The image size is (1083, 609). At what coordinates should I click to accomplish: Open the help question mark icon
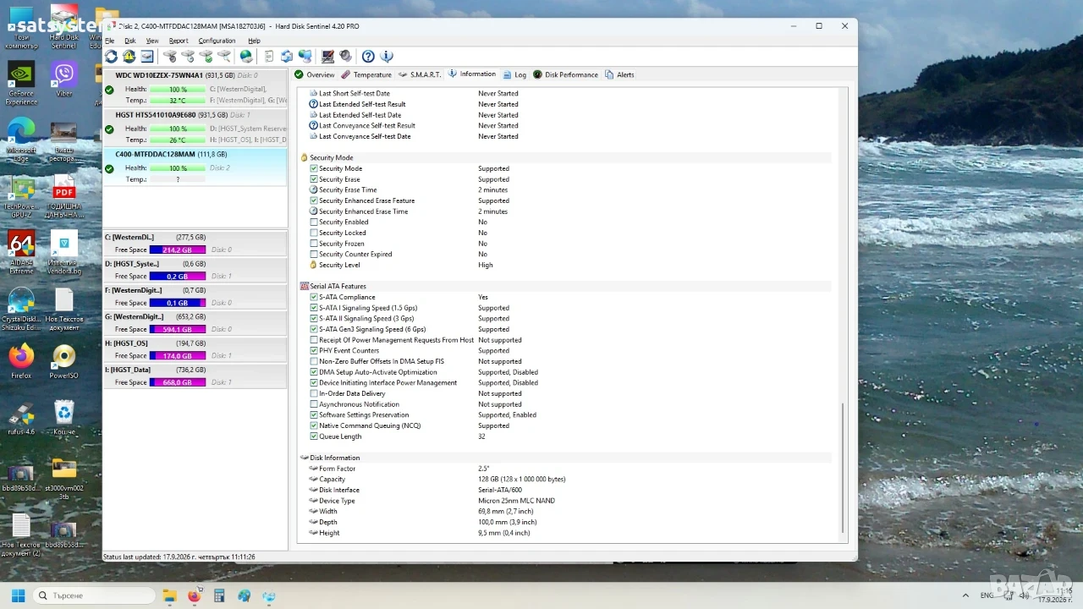(368, 57)
